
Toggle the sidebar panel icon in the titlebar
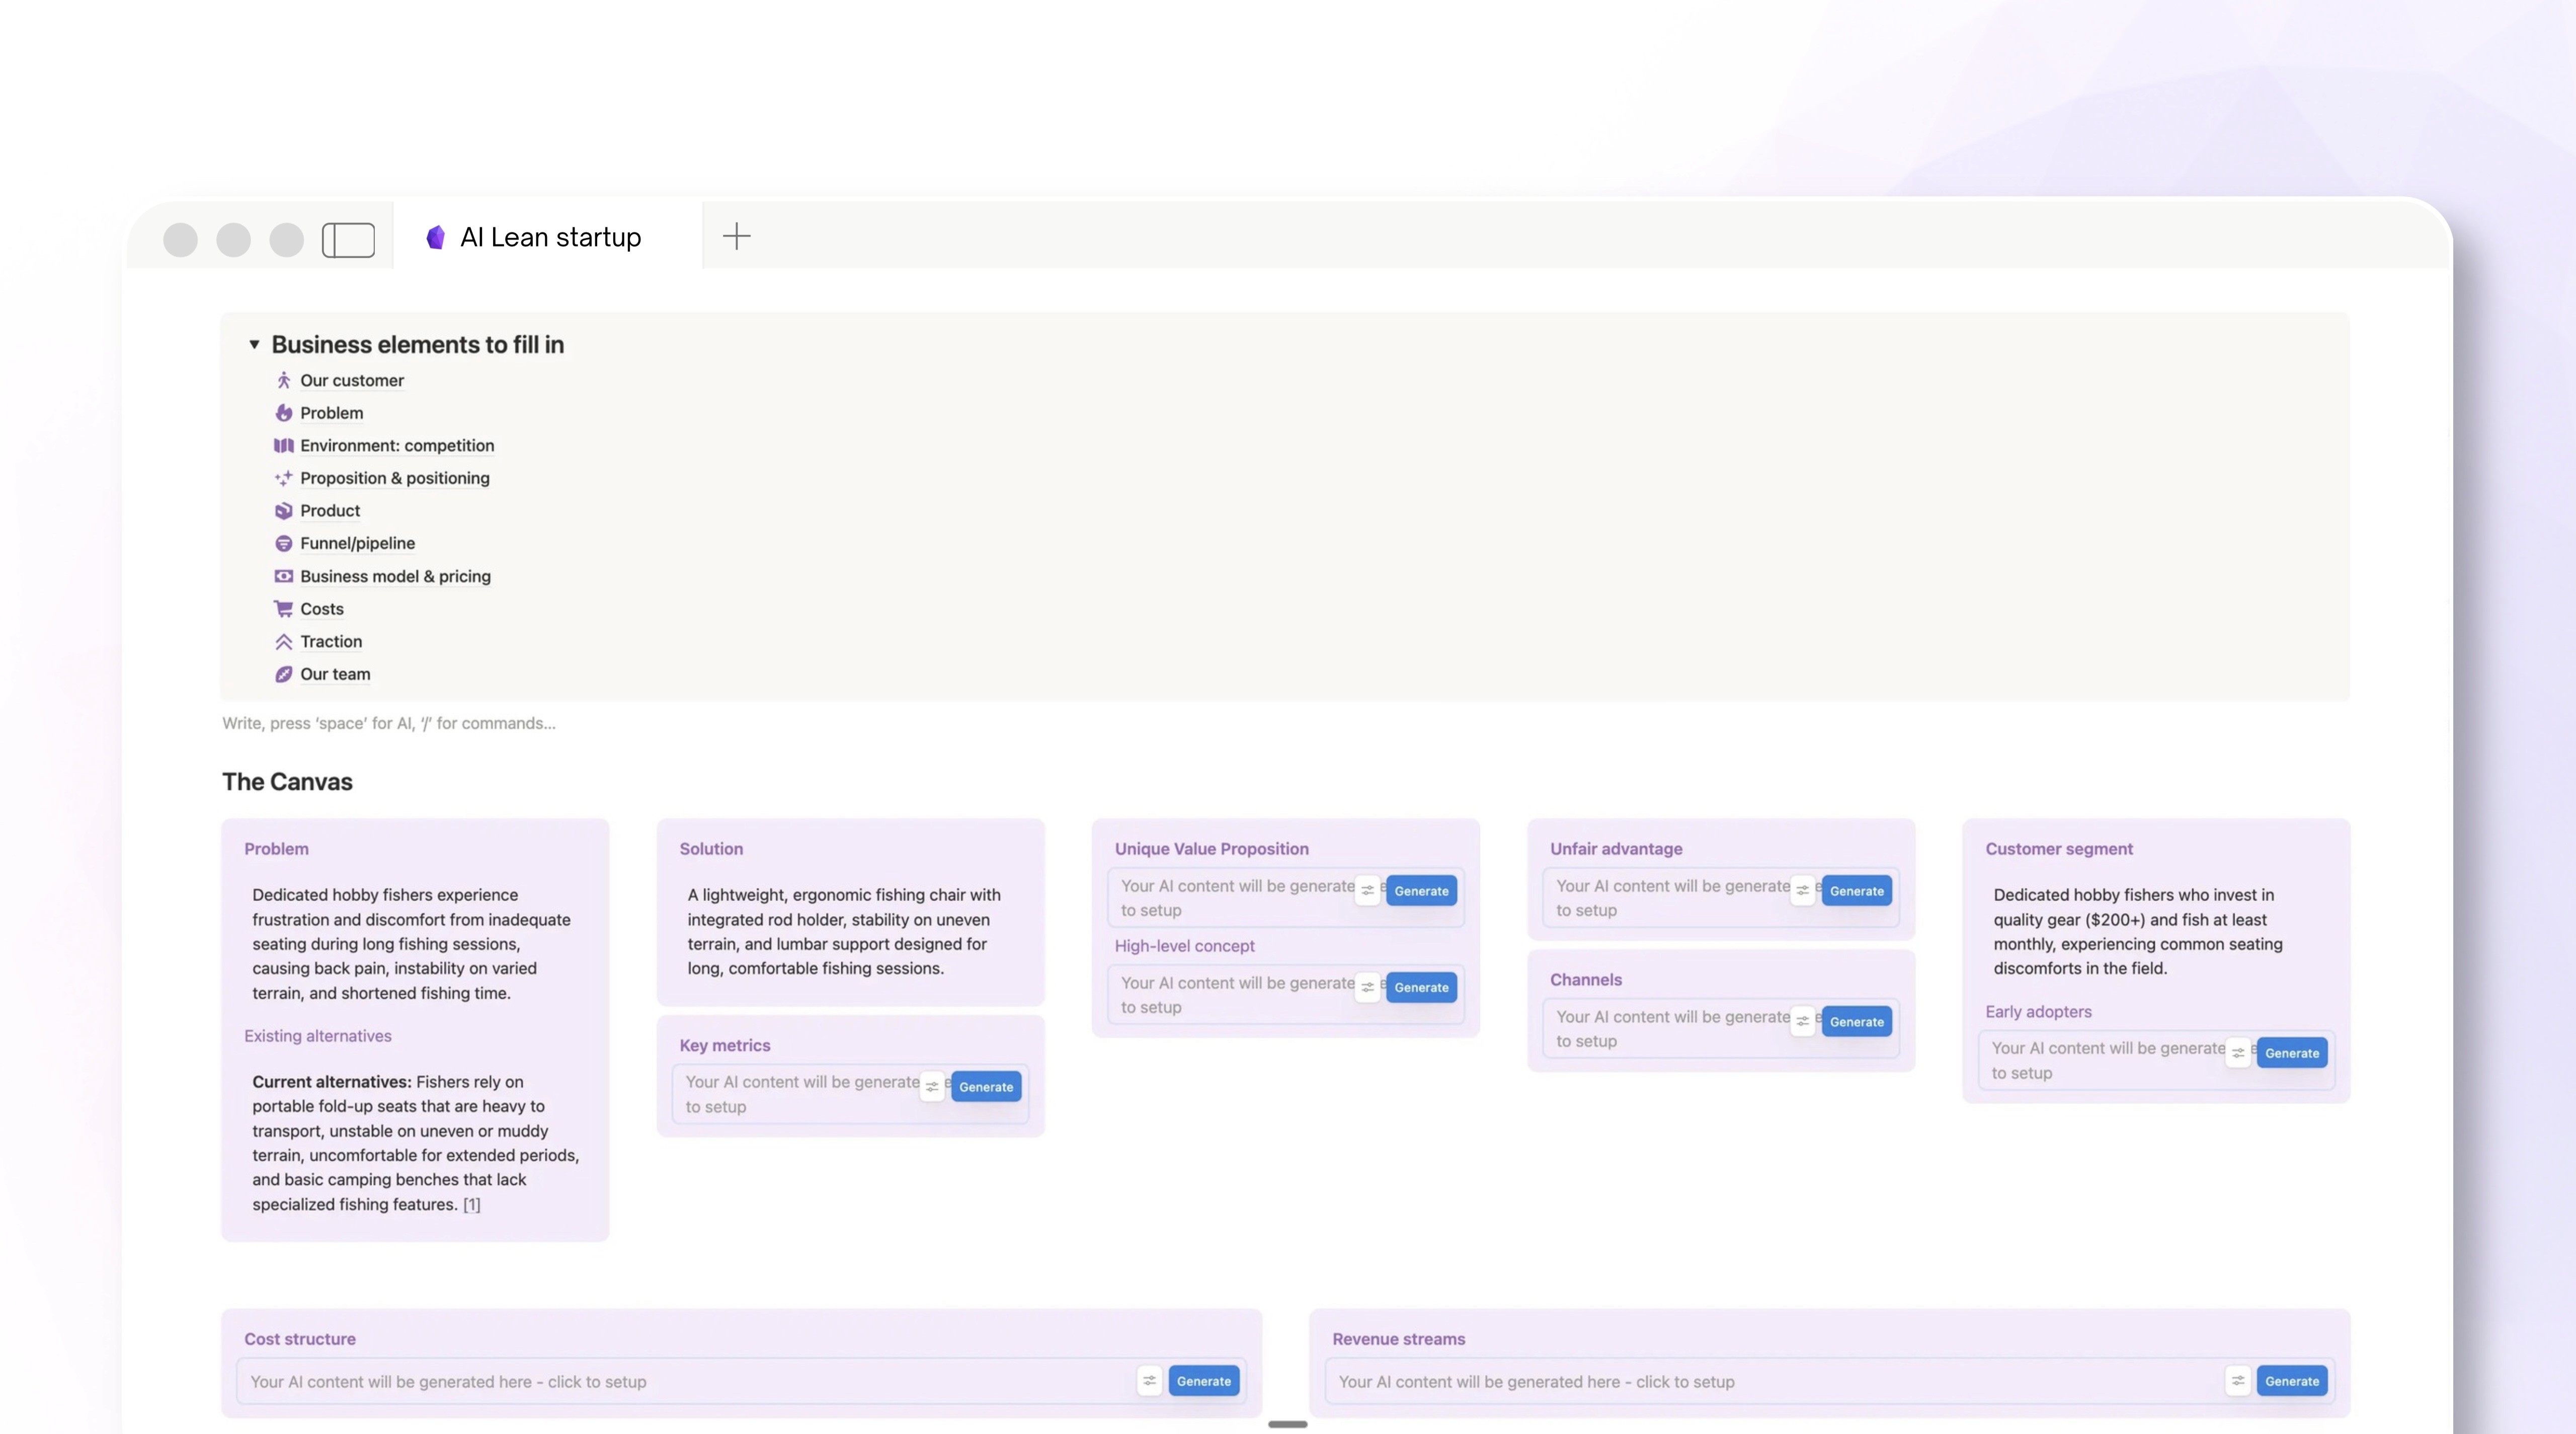click(348, 240)
